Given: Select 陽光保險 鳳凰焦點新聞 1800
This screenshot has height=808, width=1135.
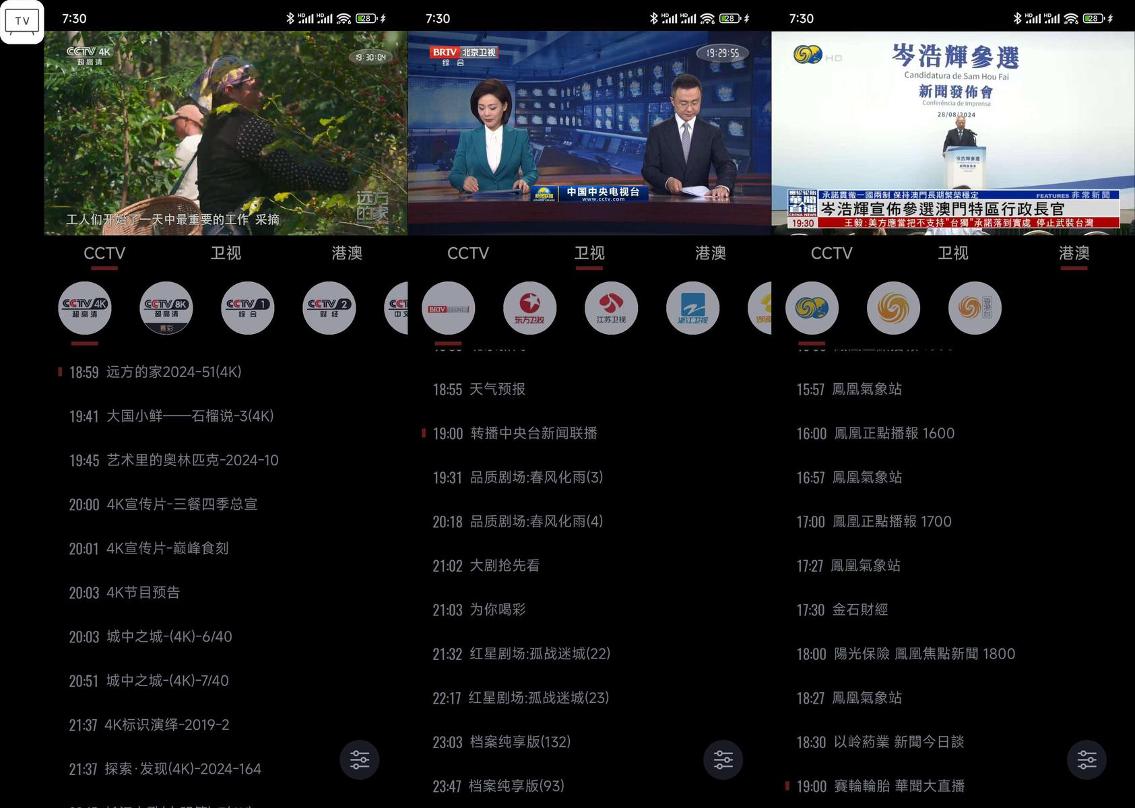Looking at the screenshot, I should (906, 654).
